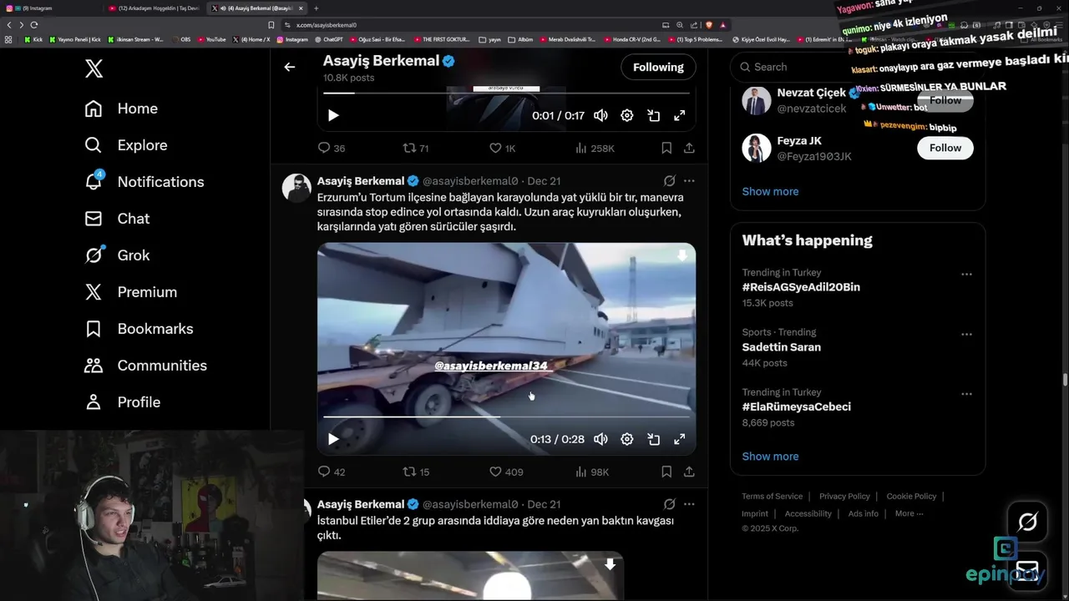Toggle picture-in-picture on the 0:17 video

point(654,115)
